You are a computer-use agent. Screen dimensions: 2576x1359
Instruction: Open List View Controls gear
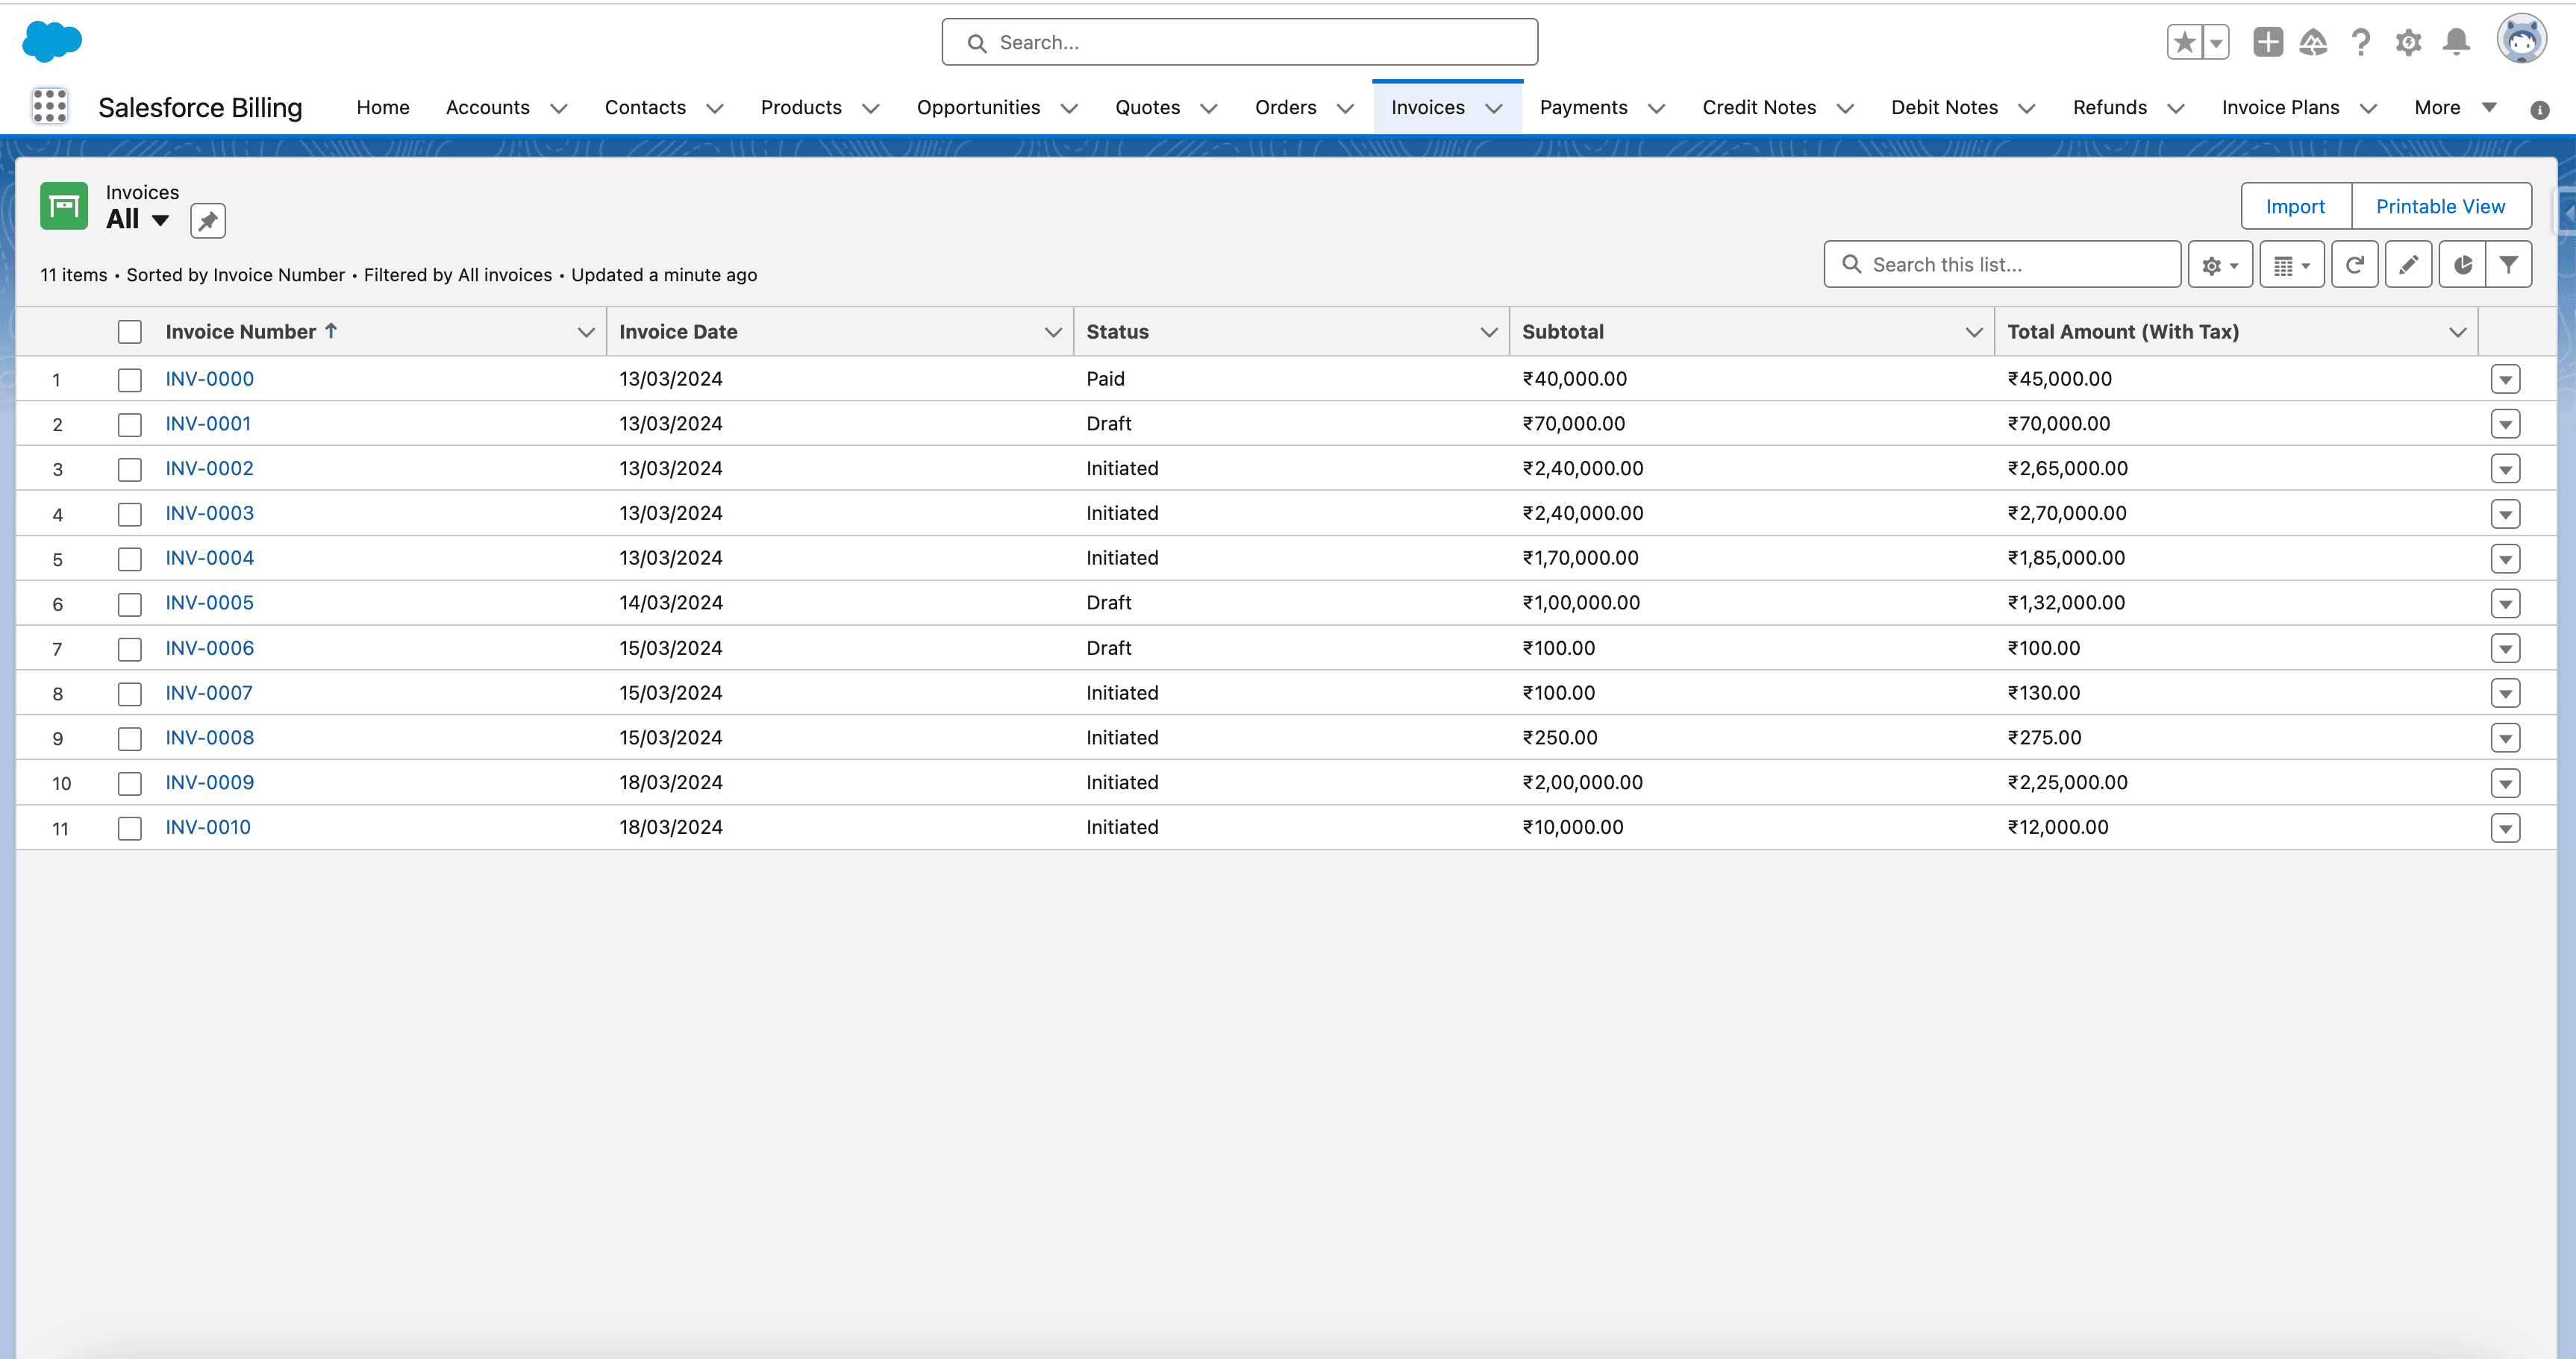tap(2220, 265)
